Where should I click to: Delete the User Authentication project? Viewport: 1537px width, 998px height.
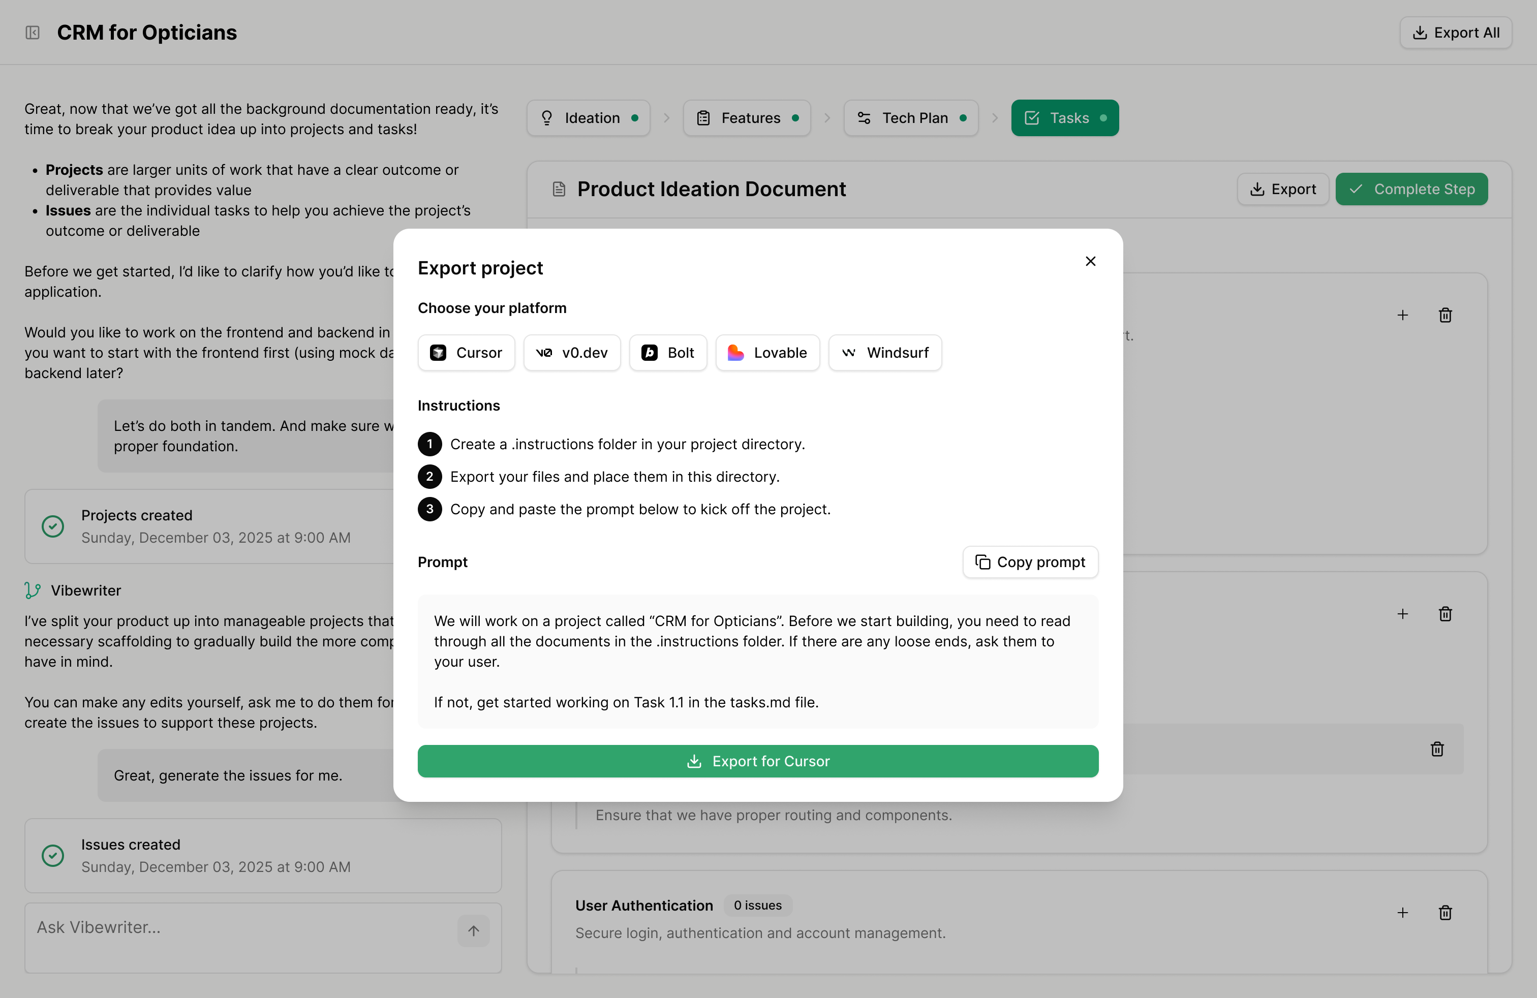1446,912
